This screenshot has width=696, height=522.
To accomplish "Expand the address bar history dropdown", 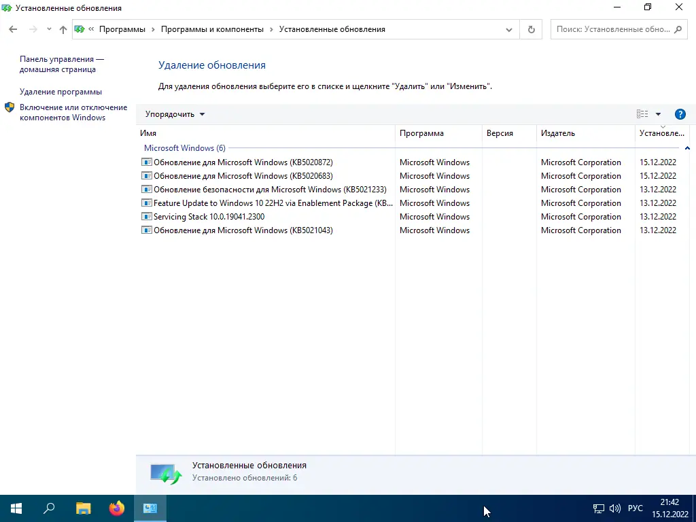I will point(508,30).
